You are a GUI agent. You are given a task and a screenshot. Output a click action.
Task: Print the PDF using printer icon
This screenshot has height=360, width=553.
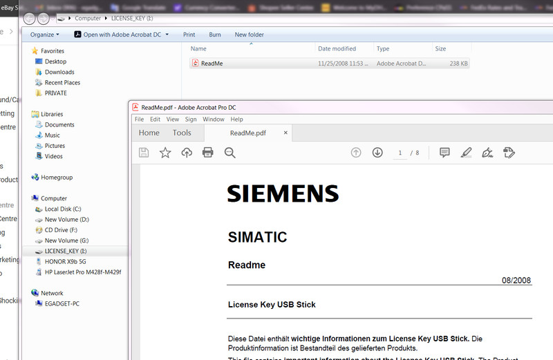click(208, 152)
